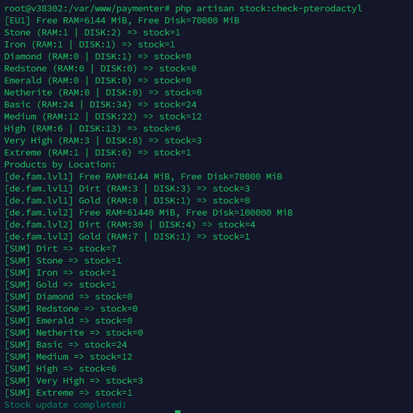Click the Netherite RAM:0 DISK:0 line
This screenshot has height=413, width=413.
point(103,93)
